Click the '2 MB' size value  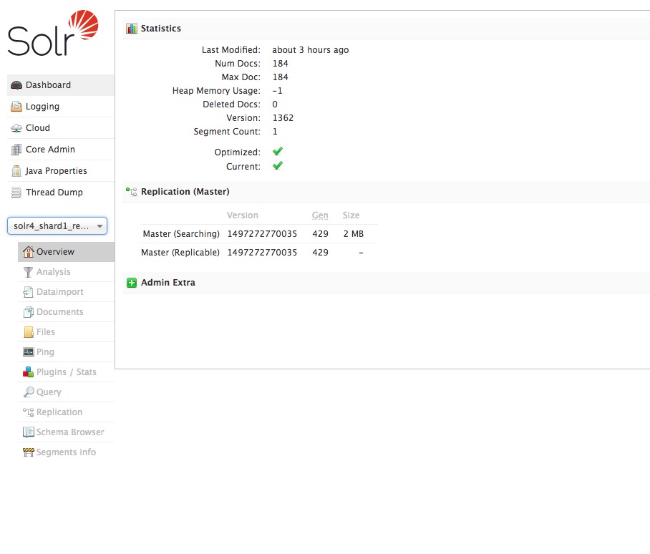(x=353, y=234)
